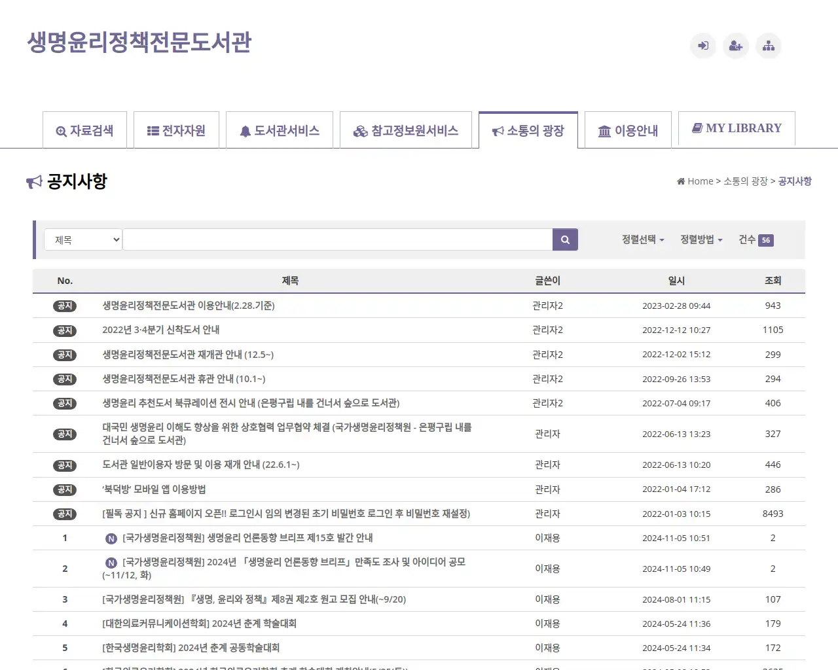Click 공지 badge beside 신착도서 안내
The height and width of the screenshot is (670, 838).
65,330
